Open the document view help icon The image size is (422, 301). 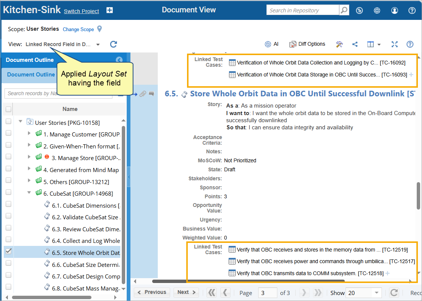coord(410,44)
